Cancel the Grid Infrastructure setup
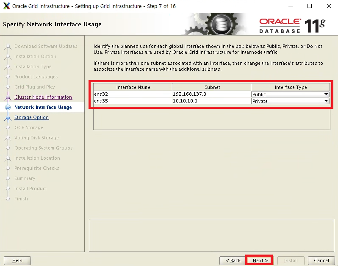 tap(321, 260)
